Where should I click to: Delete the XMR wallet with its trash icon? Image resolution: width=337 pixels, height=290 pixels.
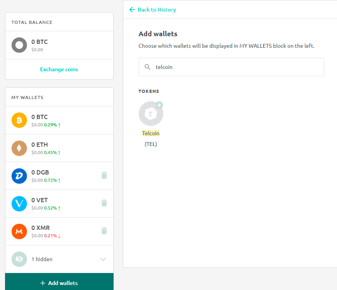[x=104, y=231]
